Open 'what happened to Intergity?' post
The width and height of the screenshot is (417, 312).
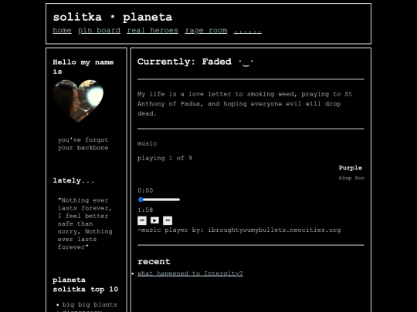coord(190,273)
